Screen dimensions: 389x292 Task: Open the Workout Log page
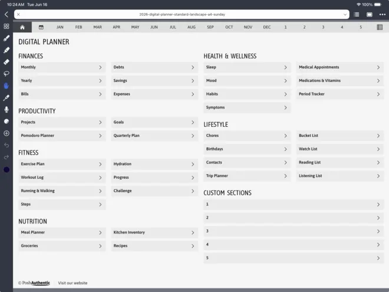pos(62,178)
